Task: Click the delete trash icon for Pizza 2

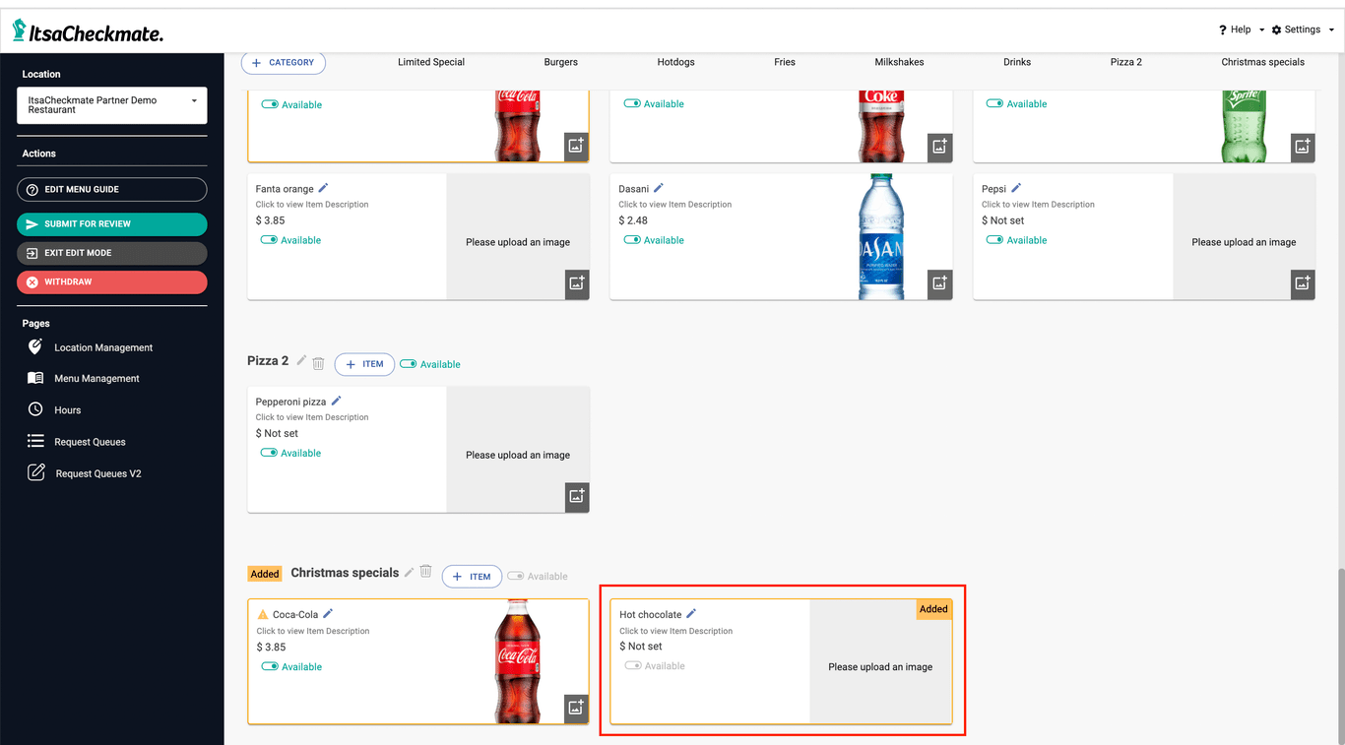Action: pos(318,363)
